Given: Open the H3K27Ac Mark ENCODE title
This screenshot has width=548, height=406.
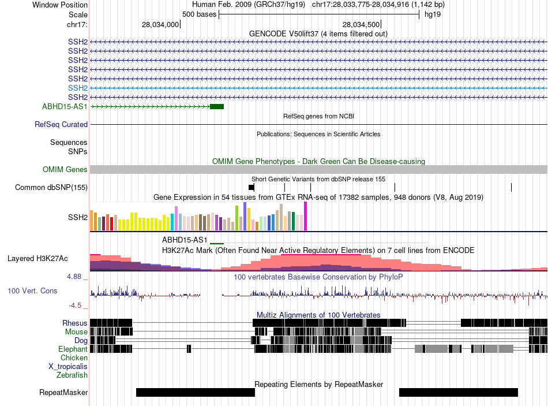Looking at the screenshot, I should tap(318, 250).
